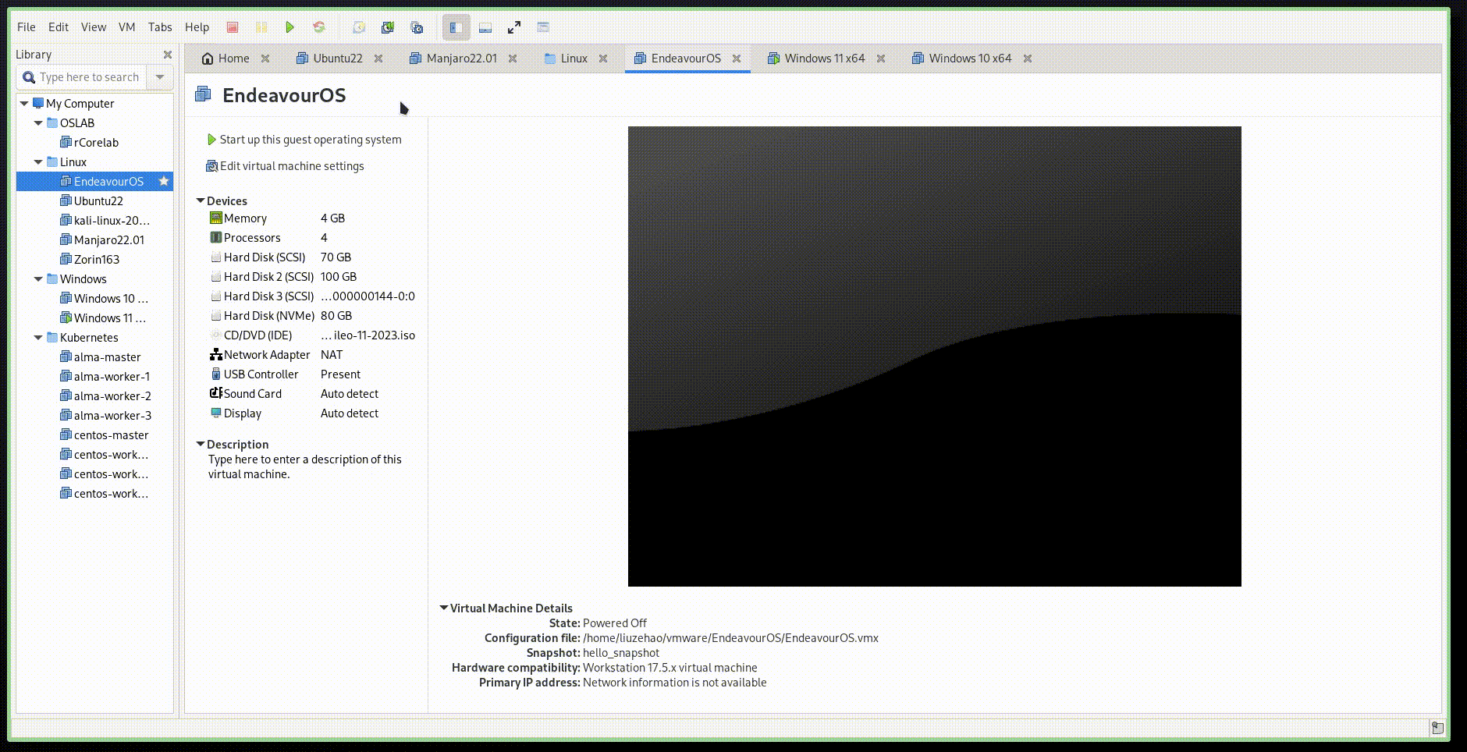Select centos-master in the library
This screenshot has height=752, width=1467.
[x=111, y=435]
